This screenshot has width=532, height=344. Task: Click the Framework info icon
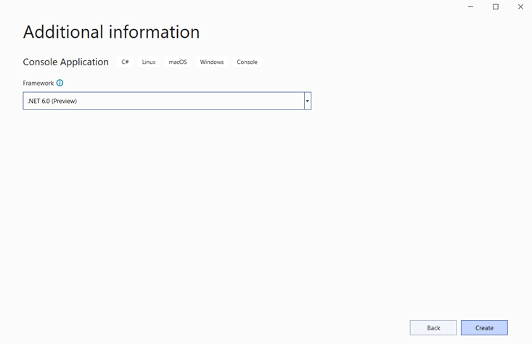tap(60, 83)
